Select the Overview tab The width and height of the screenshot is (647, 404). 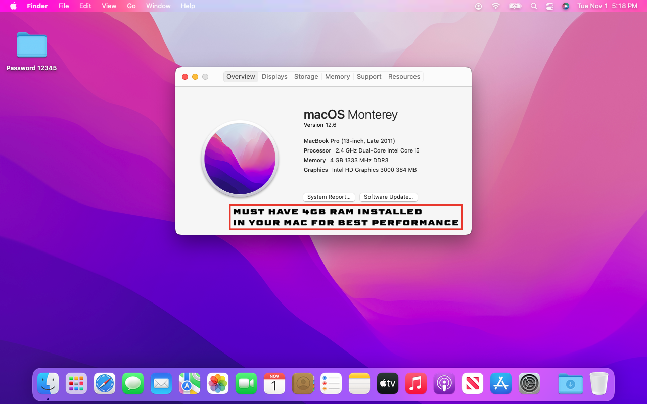pos(241,77)
